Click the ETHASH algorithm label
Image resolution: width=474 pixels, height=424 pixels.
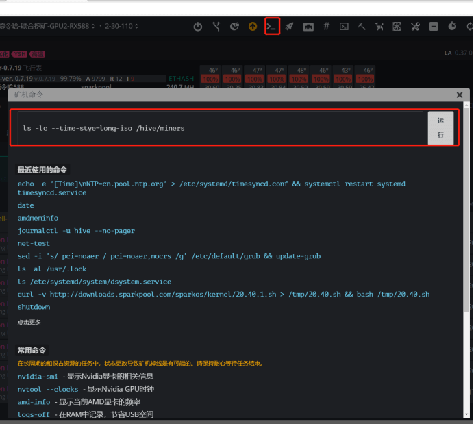[x=181, y=79]
